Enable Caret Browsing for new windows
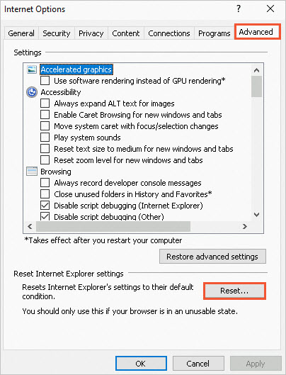Image resolution: width=286 pixels, height=375 pixels. pos(45,115)
